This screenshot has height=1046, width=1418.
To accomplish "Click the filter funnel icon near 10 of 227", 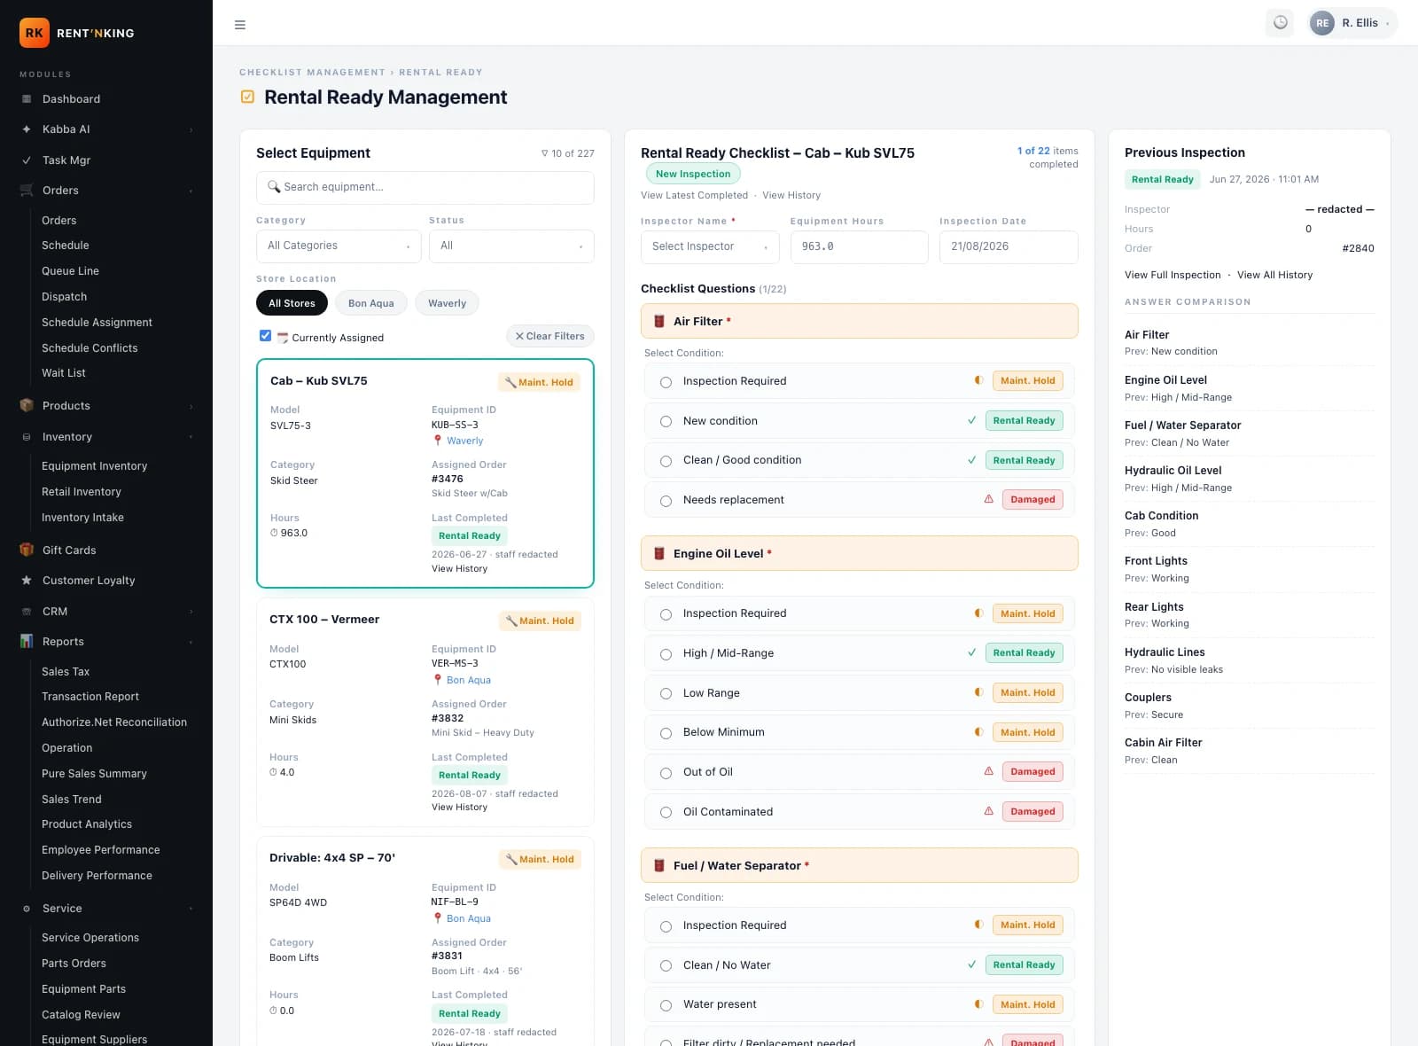I will [544, 153].
